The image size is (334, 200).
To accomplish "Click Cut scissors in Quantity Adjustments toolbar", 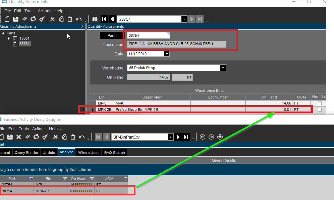I will point(53,19).
